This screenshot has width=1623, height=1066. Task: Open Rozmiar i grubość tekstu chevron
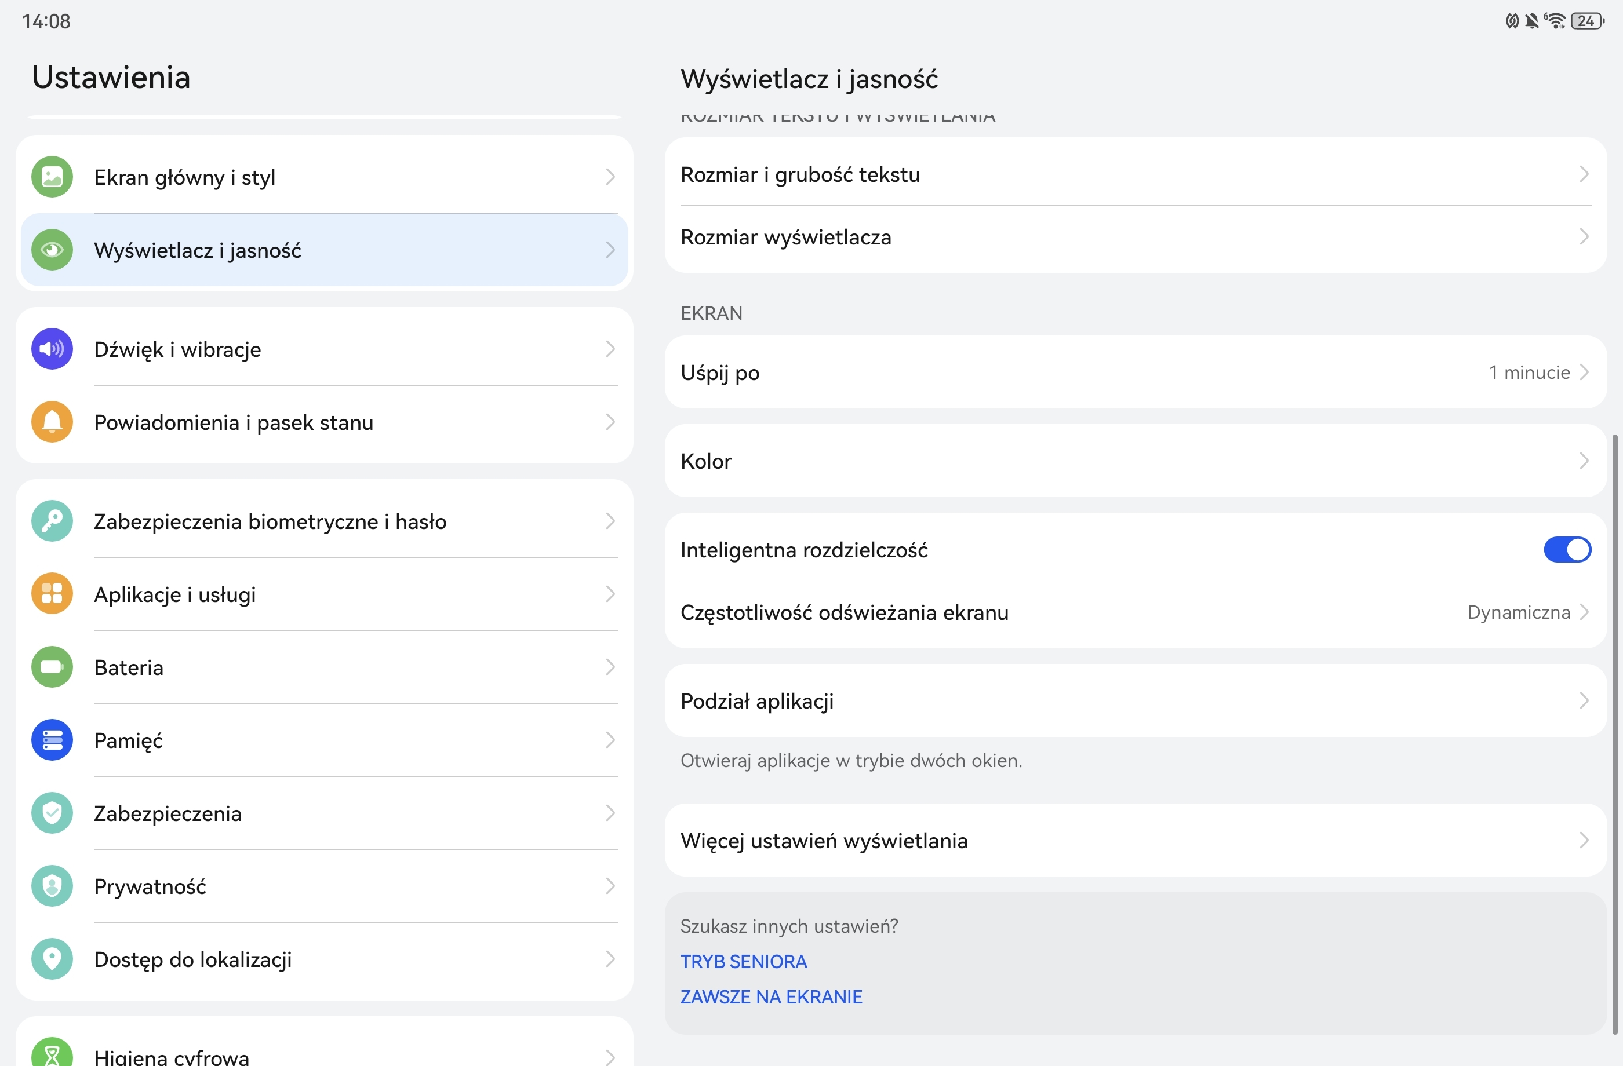click(x=1584, y=174)
